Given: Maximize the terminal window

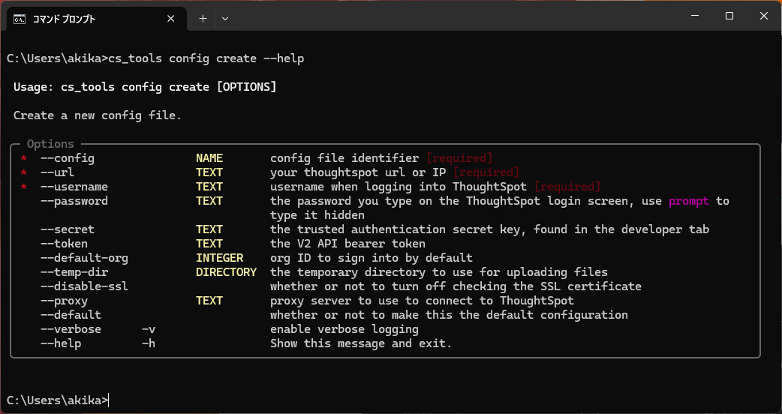Looking at the screenshot, I should coord(729,16).
